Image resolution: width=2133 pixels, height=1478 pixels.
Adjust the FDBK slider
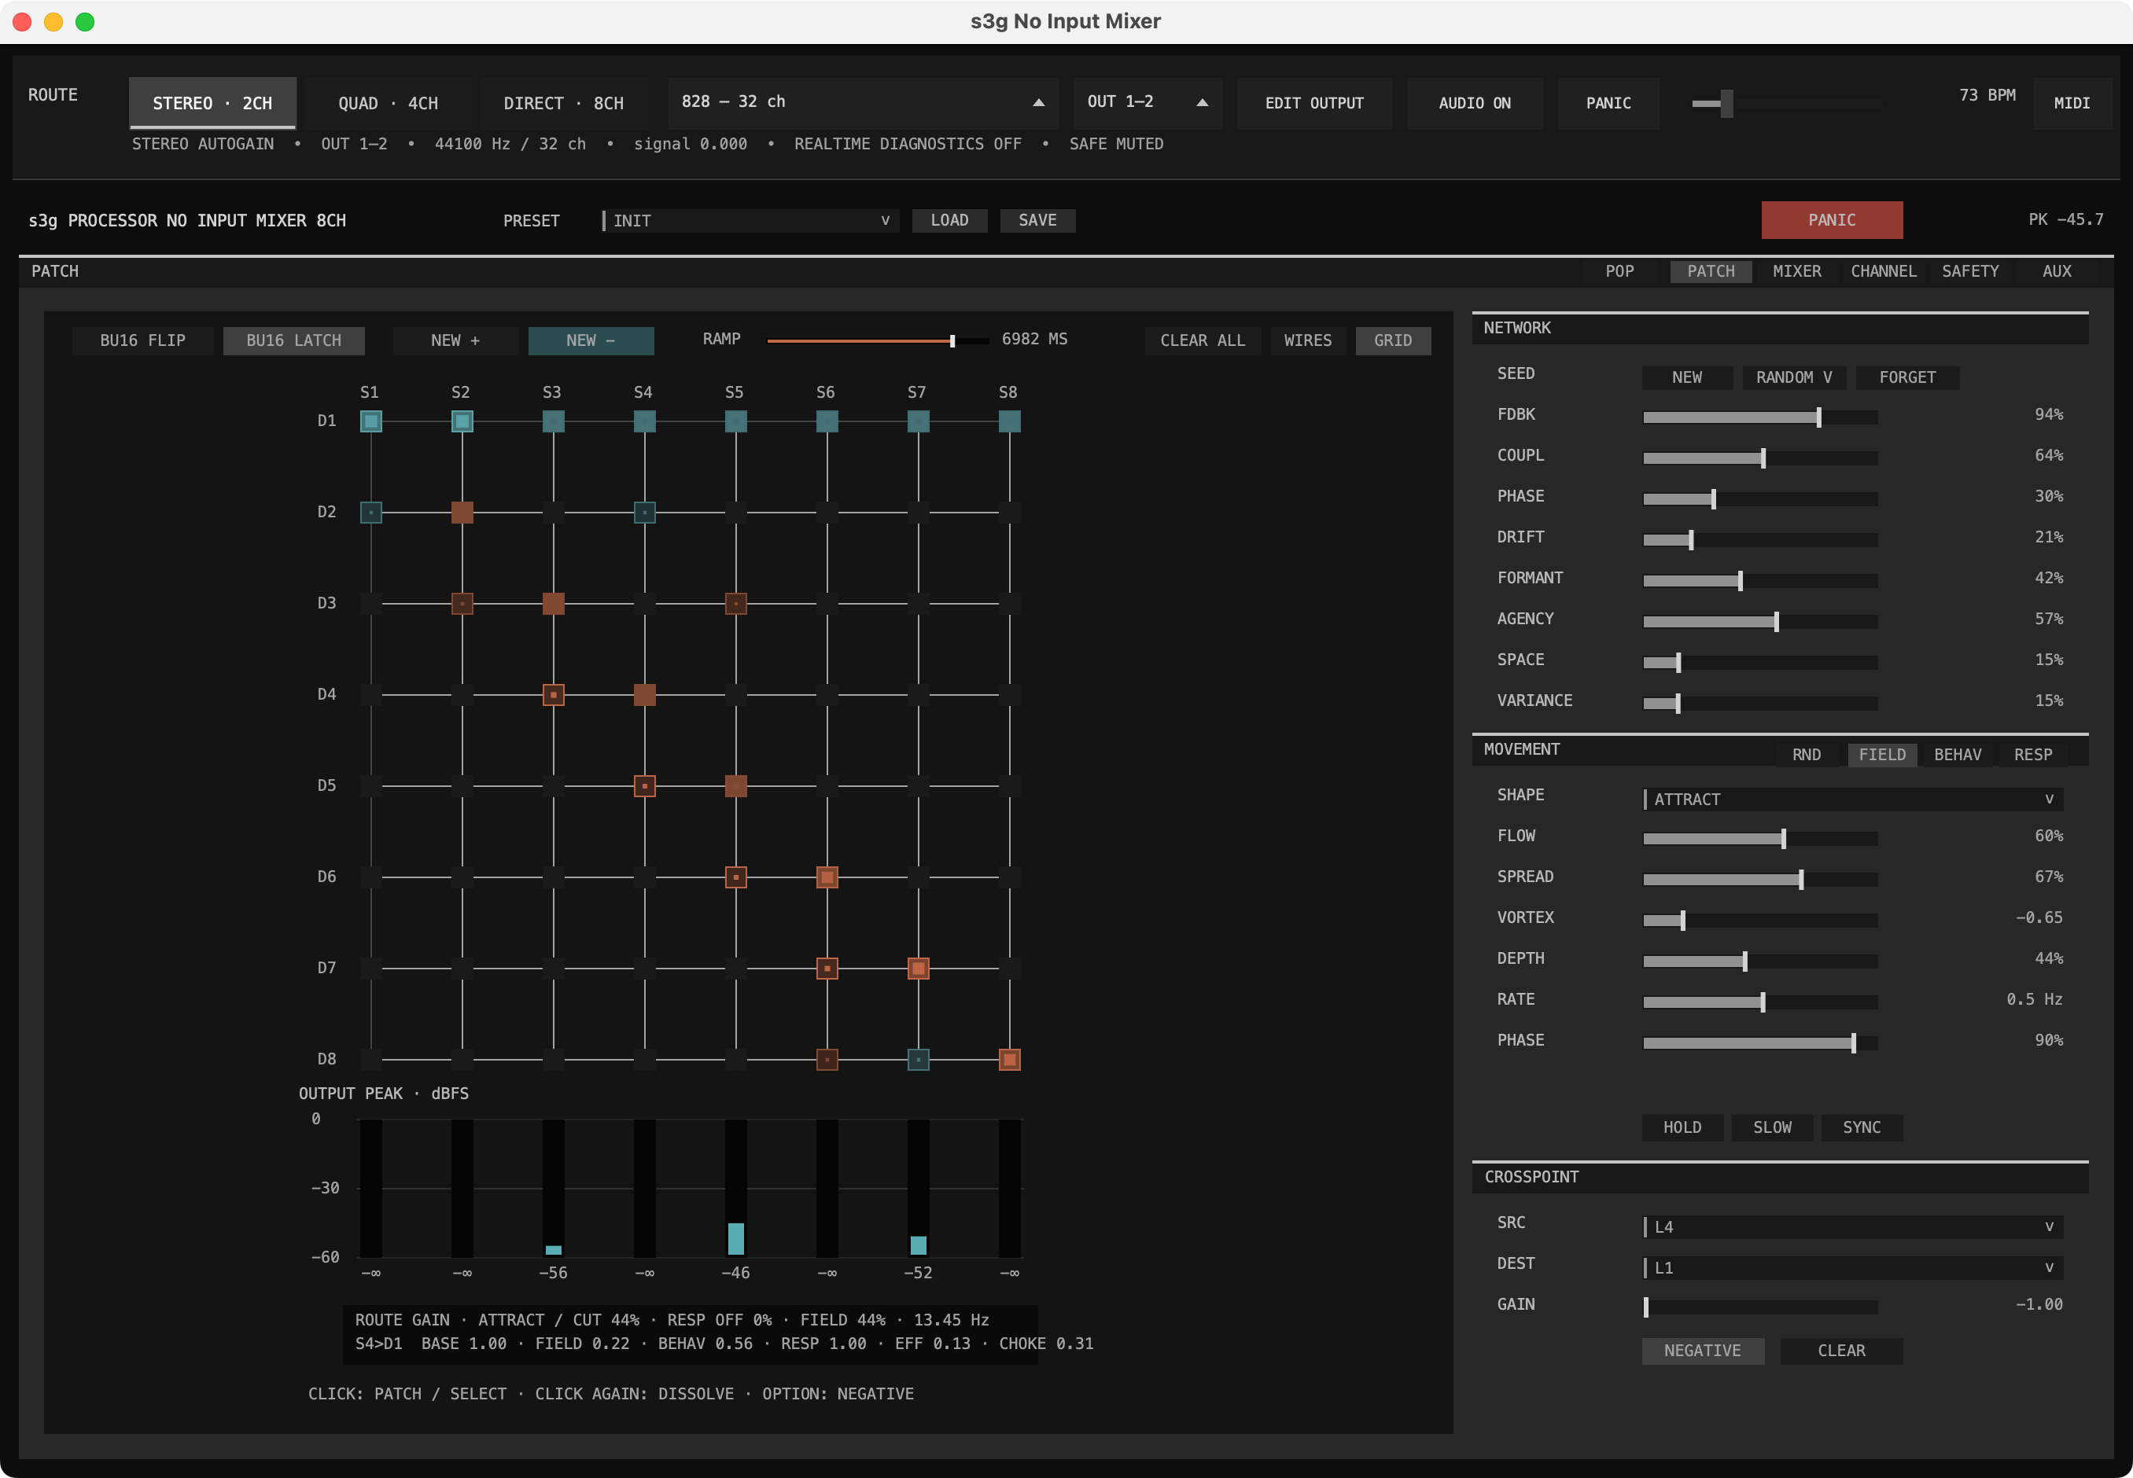point(1759,417)
